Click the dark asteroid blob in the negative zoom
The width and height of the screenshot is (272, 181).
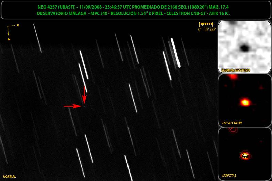[244, 48]
